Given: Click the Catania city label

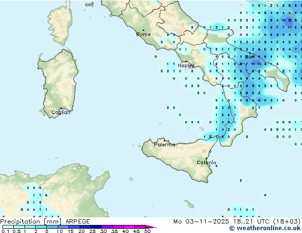Looking at the screenshot, I should point(206,163).
